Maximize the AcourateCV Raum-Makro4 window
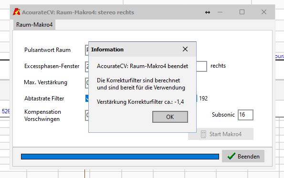Screen dimensions: 284x178 [x=242, y=12]
